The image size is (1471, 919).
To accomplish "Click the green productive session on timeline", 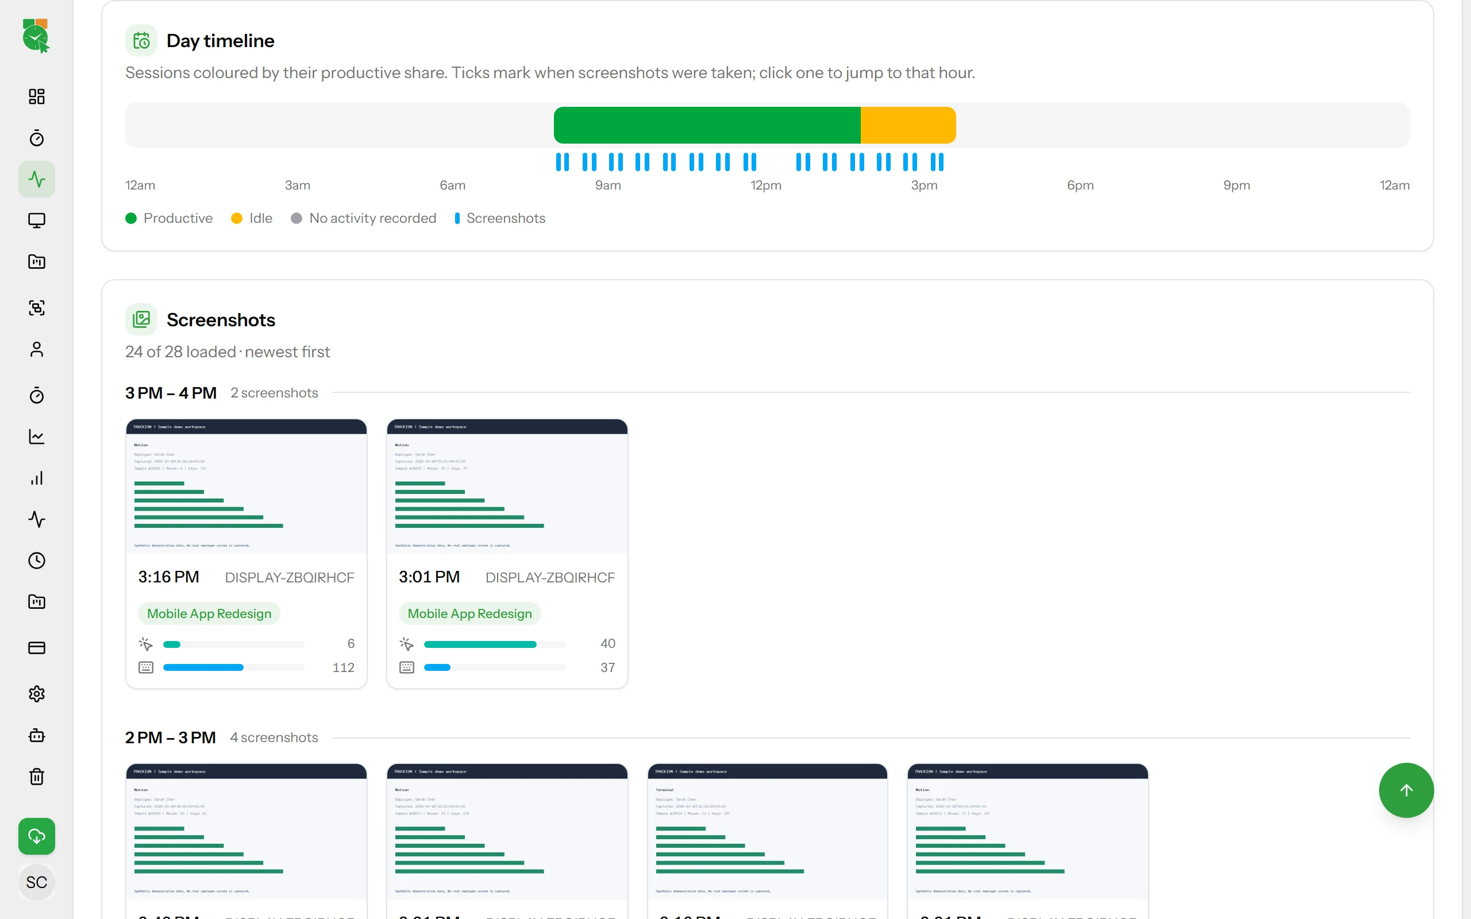I will tap(707, 125).
